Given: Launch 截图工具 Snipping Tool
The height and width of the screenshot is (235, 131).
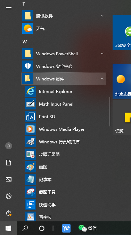Looking at the screenshot, I should click(64, 192).
